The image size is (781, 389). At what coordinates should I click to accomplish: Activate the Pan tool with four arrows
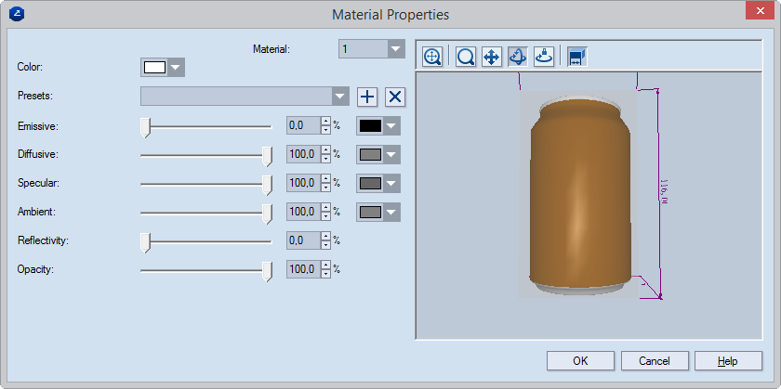click(x=492, y=57)
